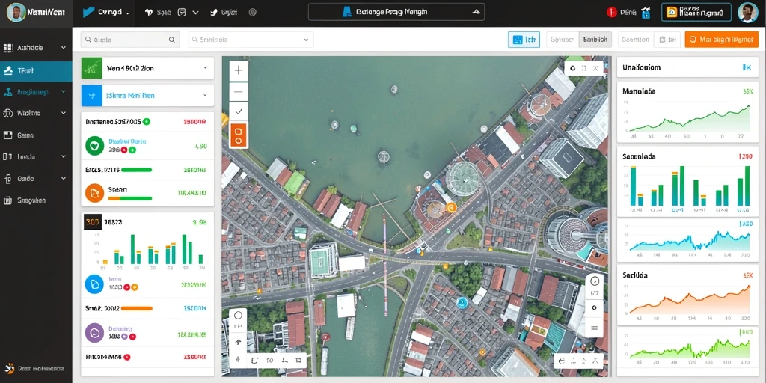Click the icon at the sidebar bottom-left corner

(x=9, y=368)
